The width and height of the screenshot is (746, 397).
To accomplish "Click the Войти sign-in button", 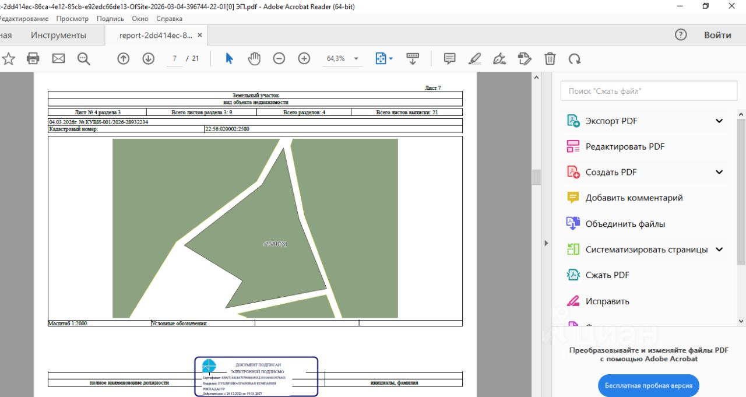I will click(717, 35).
